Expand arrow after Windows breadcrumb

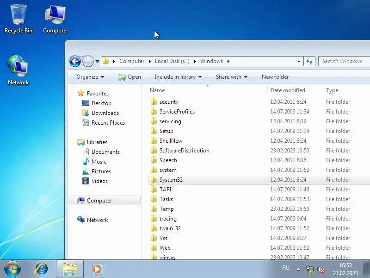click(228, 62)
